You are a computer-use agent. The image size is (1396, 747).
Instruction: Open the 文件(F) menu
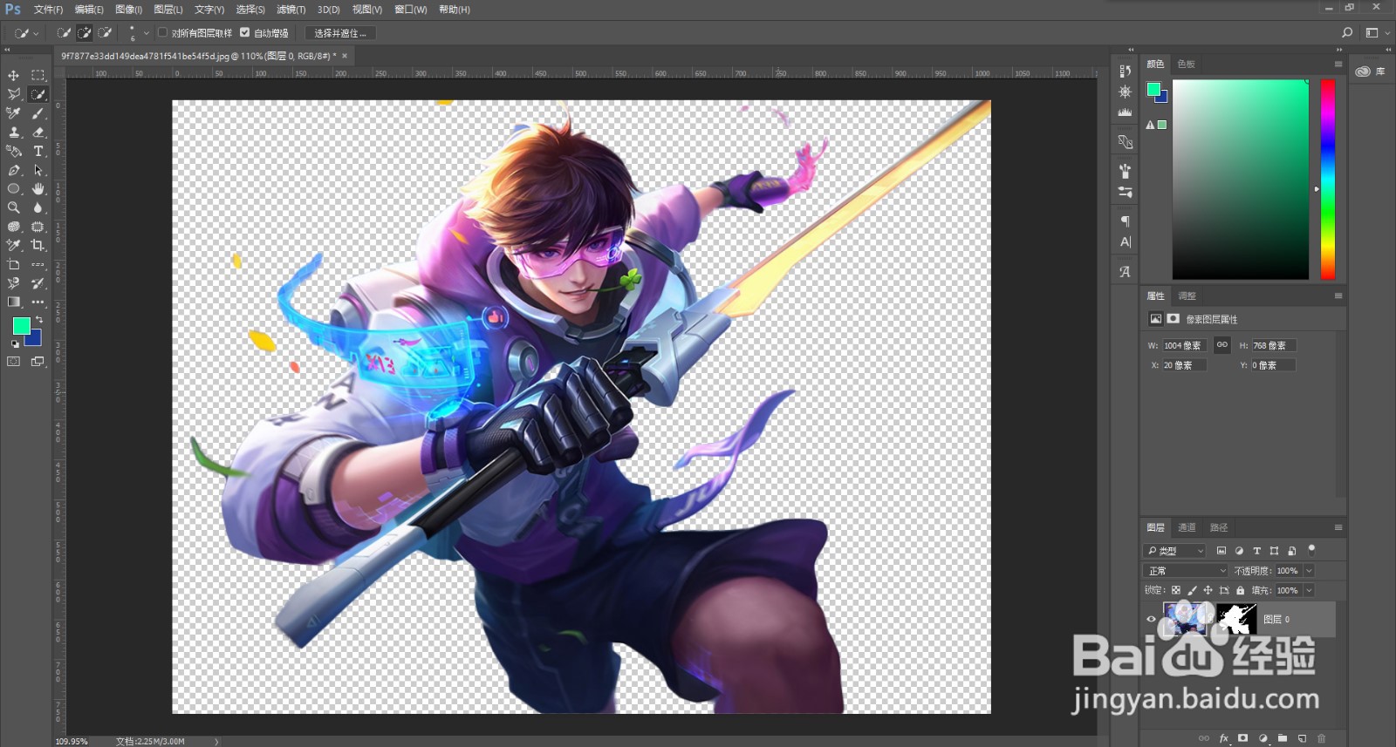[x=48, y=9]
